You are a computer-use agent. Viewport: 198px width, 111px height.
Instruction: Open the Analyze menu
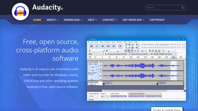[131, 42]
